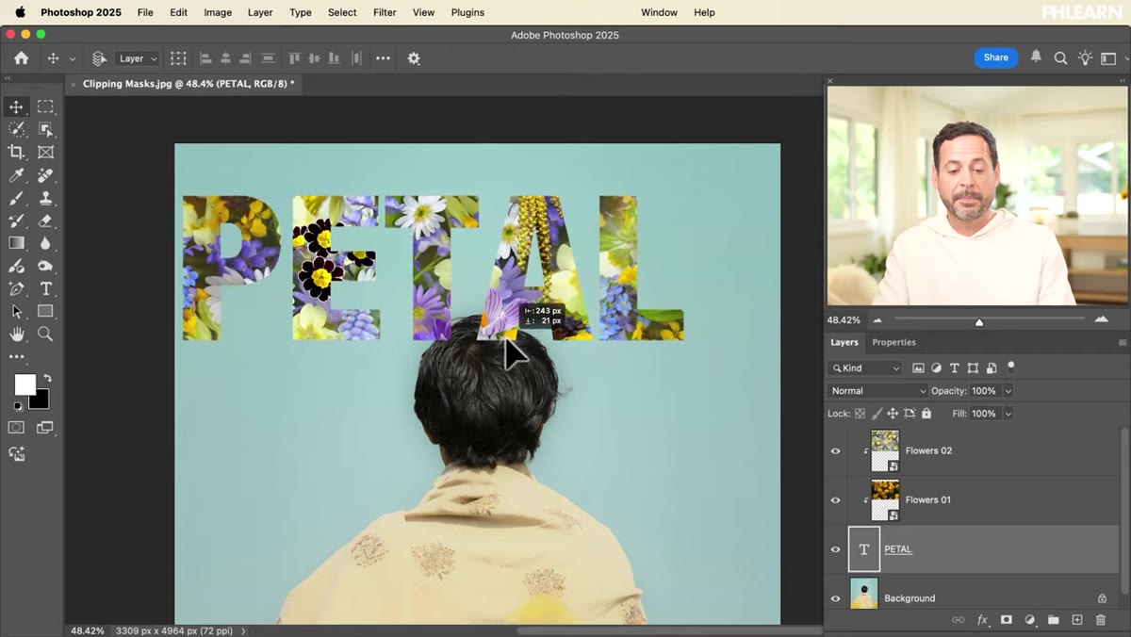Open the Fill slider dropdown arrow
Viewport: 1131px width, 637px height.
point(1008,414)
